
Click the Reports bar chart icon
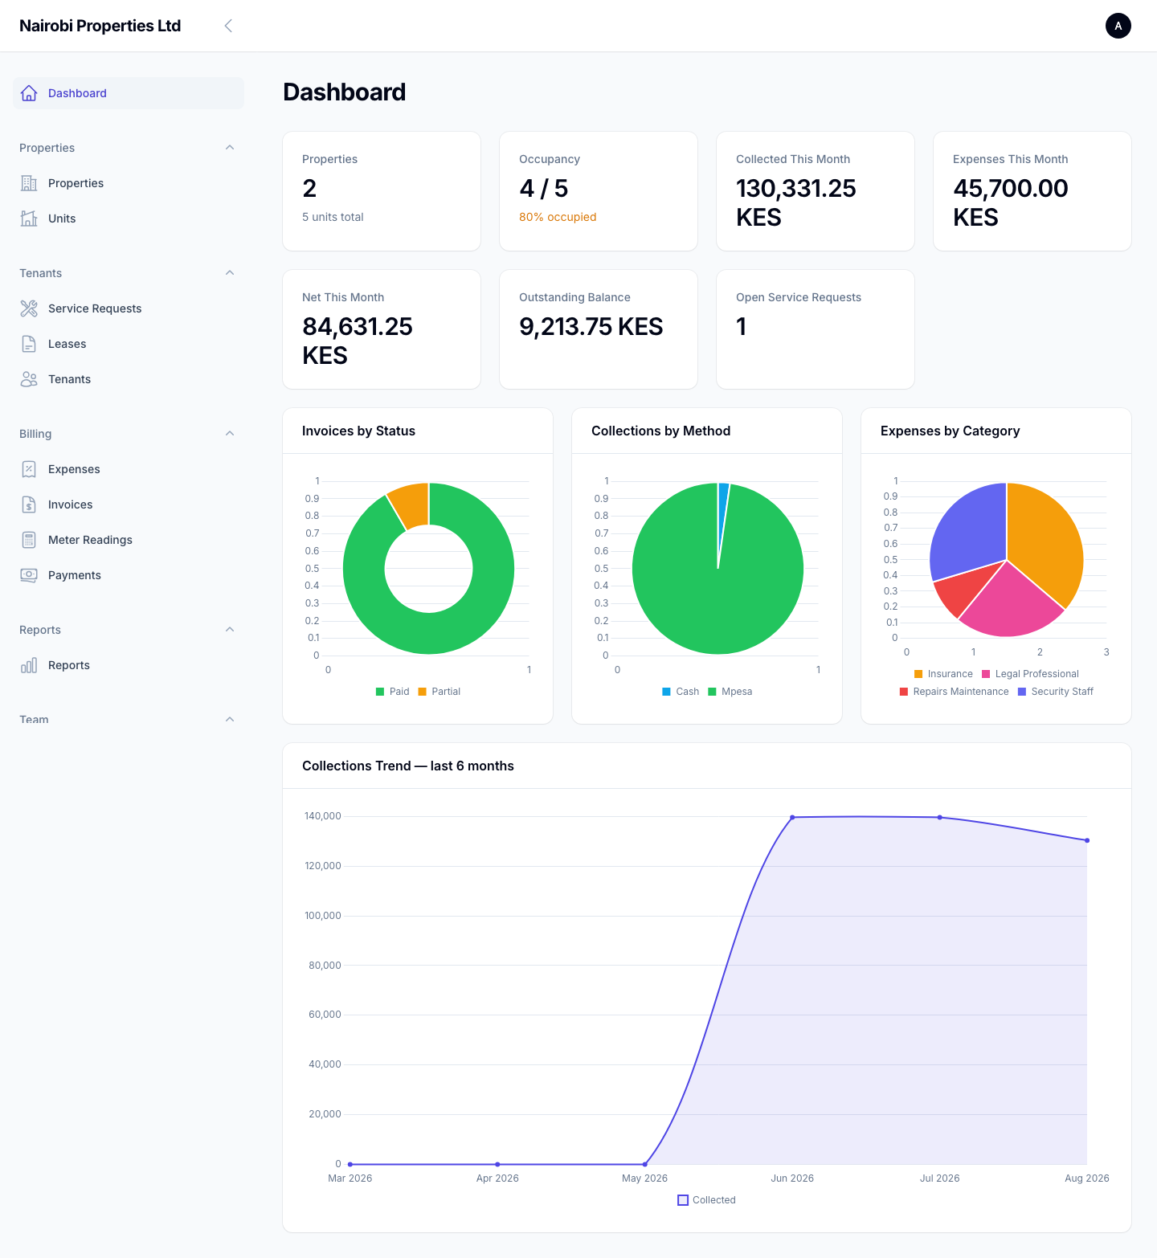pos(29,665)
